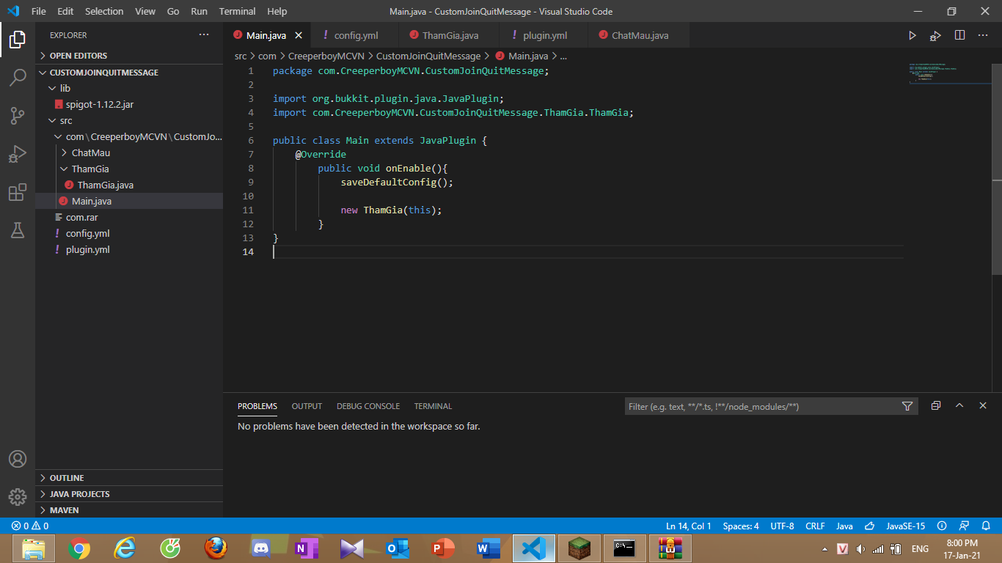
Task: Open the Run and Debug view
Action: [18, 154]
